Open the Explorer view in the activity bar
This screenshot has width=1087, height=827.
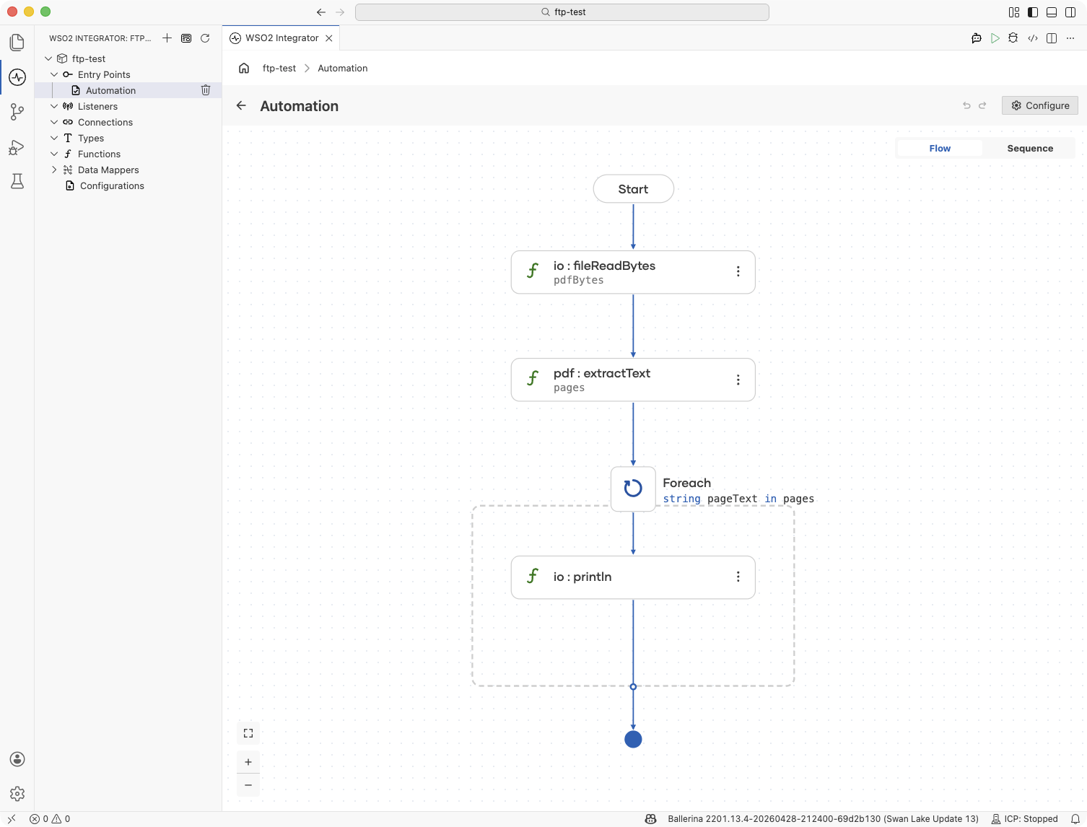pos(17,43)
